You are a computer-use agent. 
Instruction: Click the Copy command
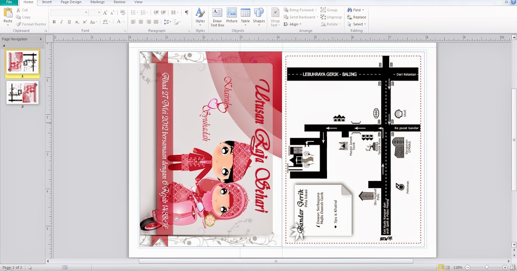(23, 17)
